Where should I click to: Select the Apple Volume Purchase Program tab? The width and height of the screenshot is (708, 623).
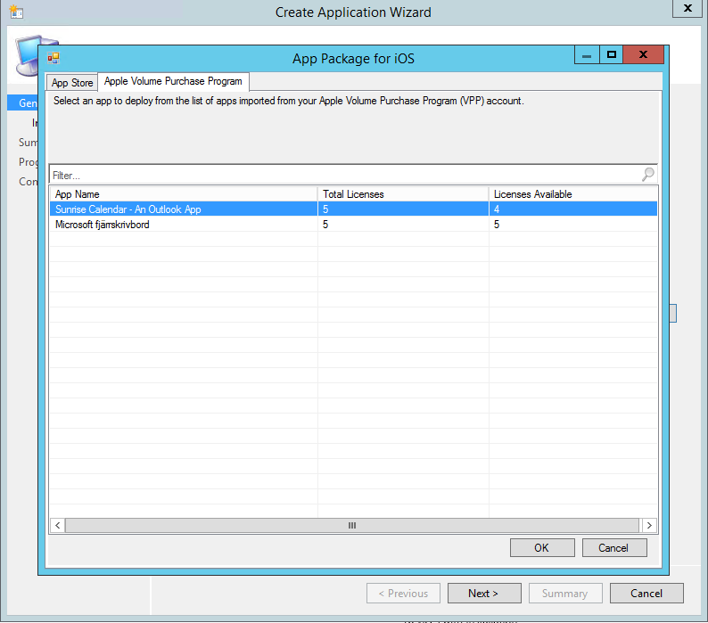[x=173, y=81]
